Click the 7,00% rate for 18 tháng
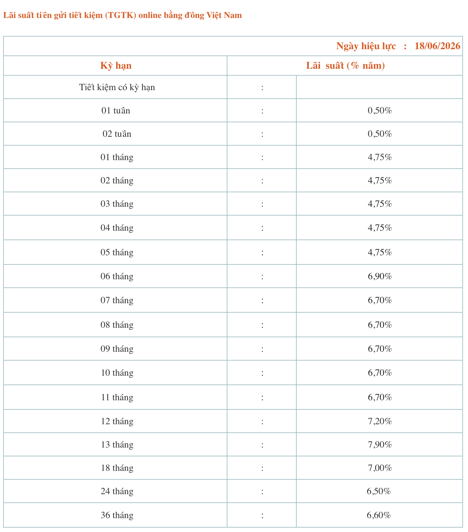 [380, 468]
